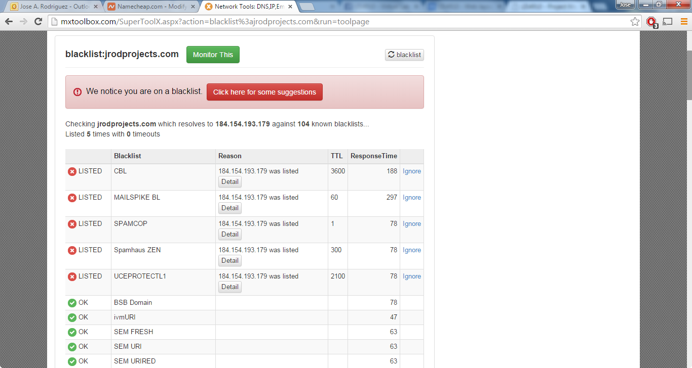Click the browser forward arrow
The height and width of the screenshot is (368, 692).
[23, 22]
